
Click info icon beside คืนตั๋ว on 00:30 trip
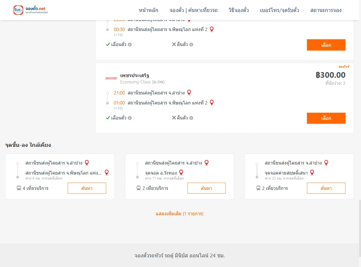pyautogui.click(x=191, y=45)
